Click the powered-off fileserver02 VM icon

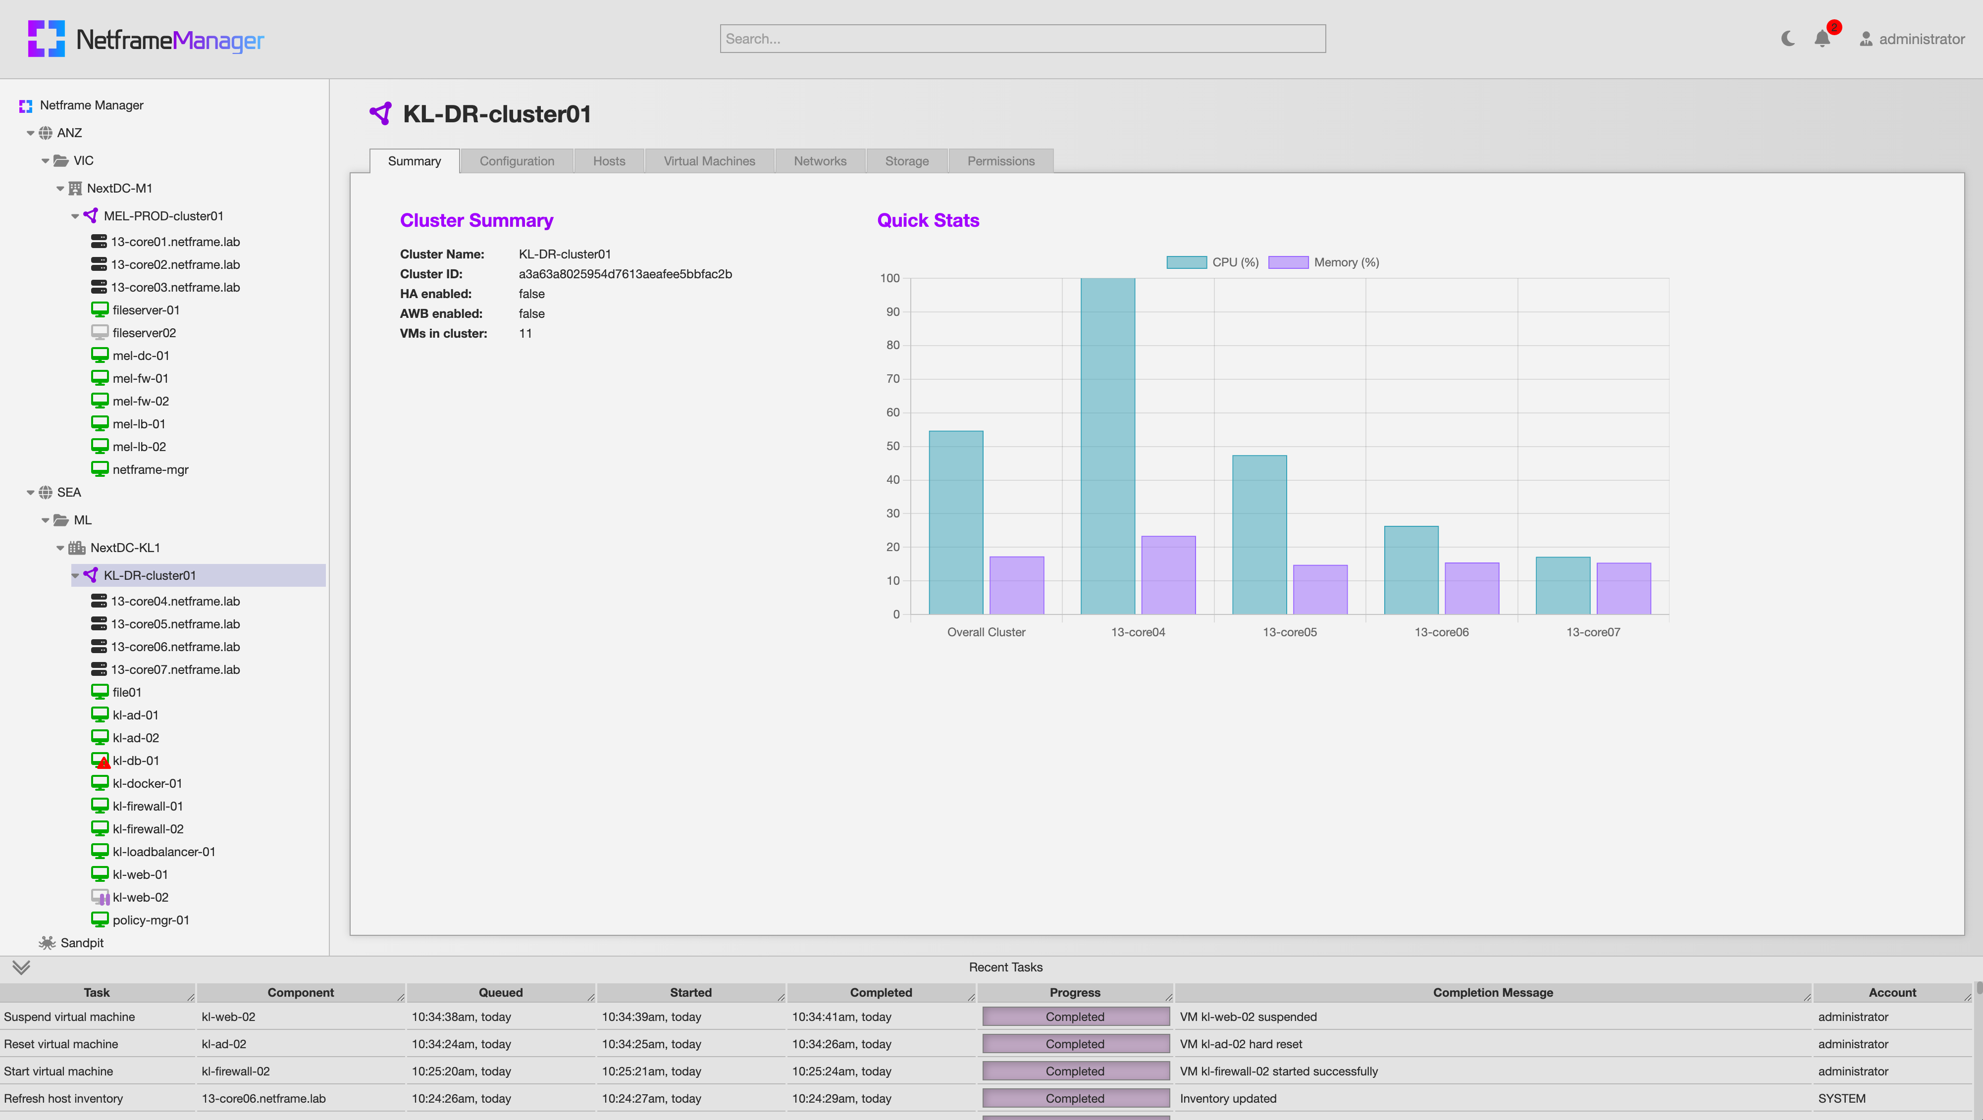[x=100, y=333]
